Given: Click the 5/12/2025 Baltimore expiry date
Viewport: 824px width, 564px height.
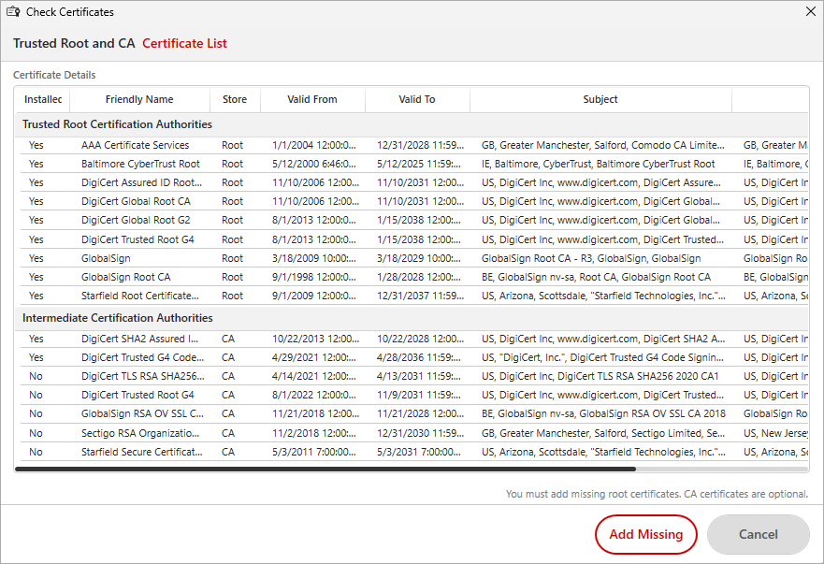Looking at the screenshot, I should click(x=419, y=164).
